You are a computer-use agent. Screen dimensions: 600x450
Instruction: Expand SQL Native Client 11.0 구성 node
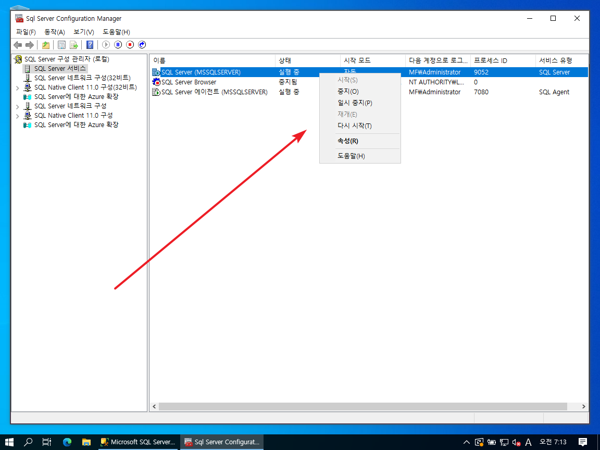(18, 116)
